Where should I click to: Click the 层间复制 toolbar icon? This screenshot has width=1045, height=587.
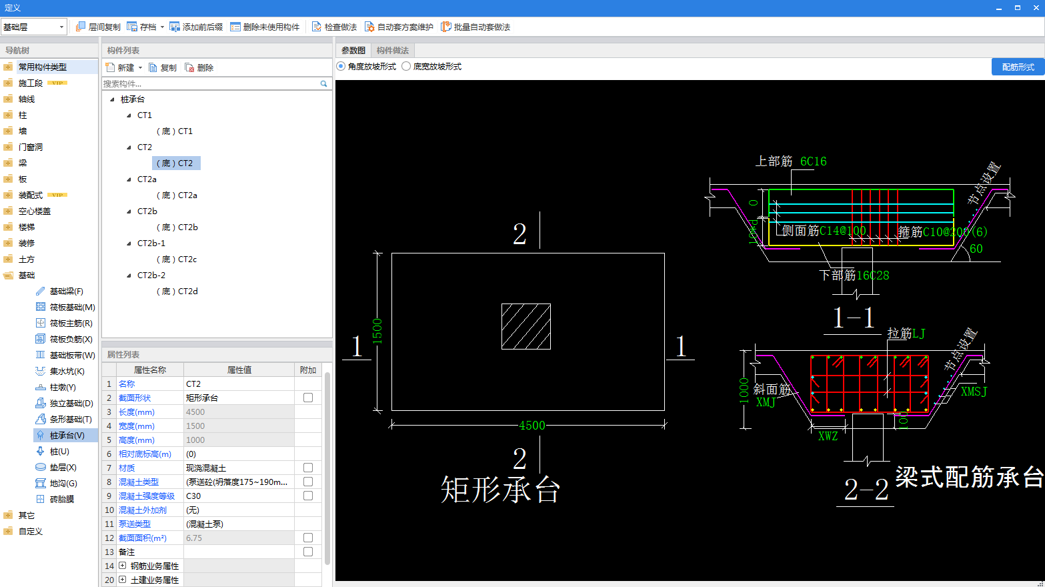(81, 27)
